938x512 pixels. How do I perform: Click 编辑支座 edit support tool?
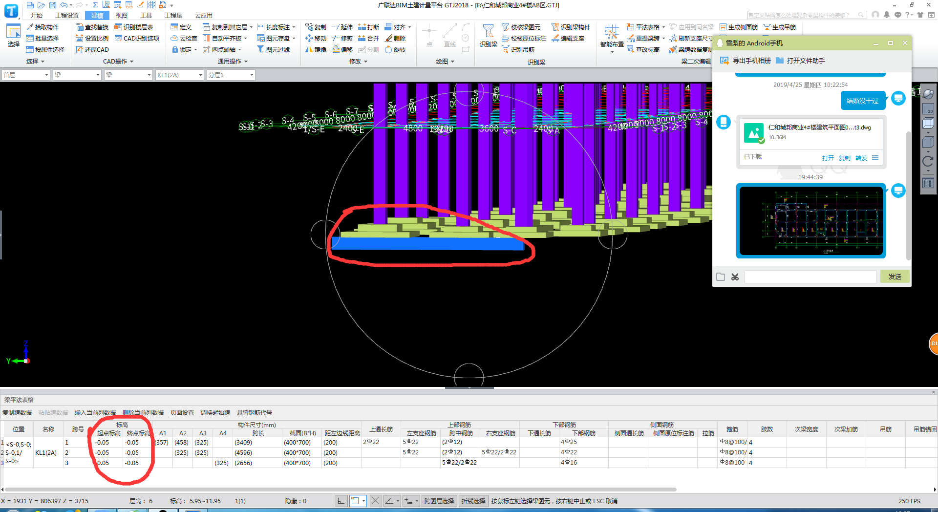coord(568,38)
